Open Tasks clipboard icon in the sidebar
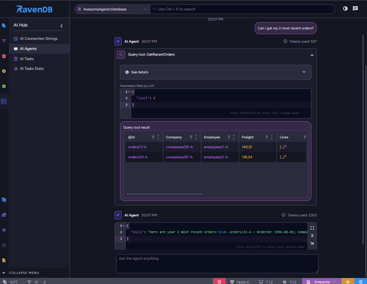This screenshot has height=284, width=367. pyautogui.click(x=4, y=56)
